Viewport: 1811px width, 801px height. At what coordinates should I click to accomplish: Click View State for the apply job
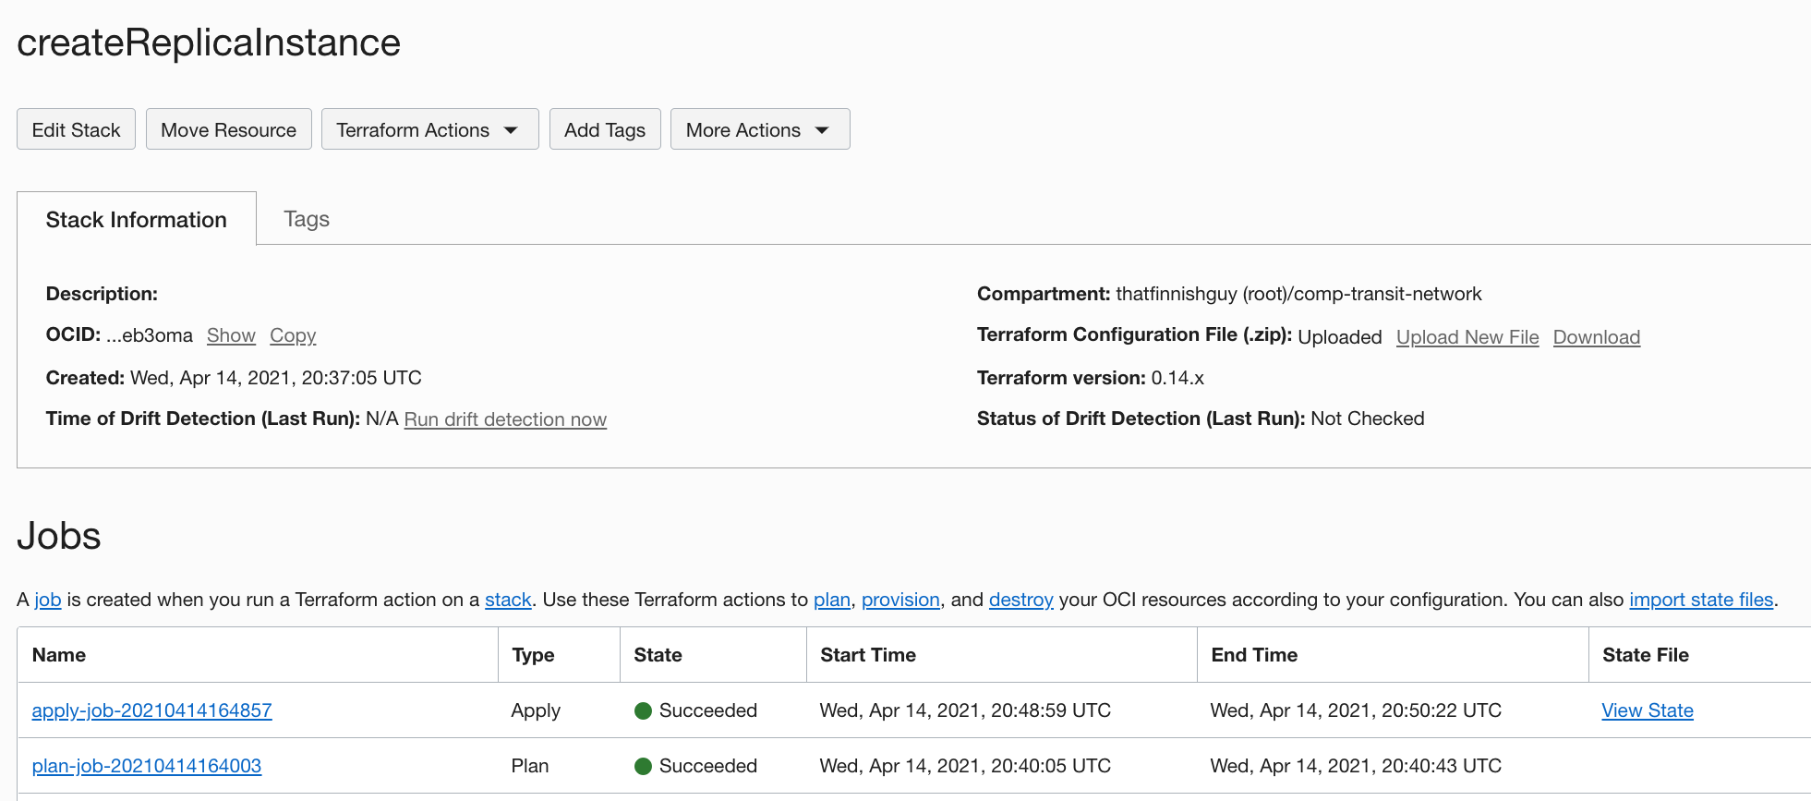[1648, 710]
